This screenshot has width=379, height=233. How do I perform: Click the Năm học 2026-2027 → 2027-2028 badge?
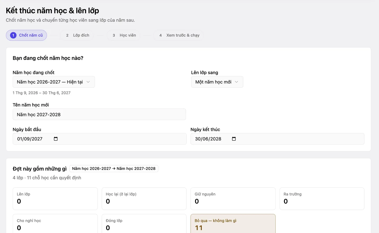click(114, 169)
